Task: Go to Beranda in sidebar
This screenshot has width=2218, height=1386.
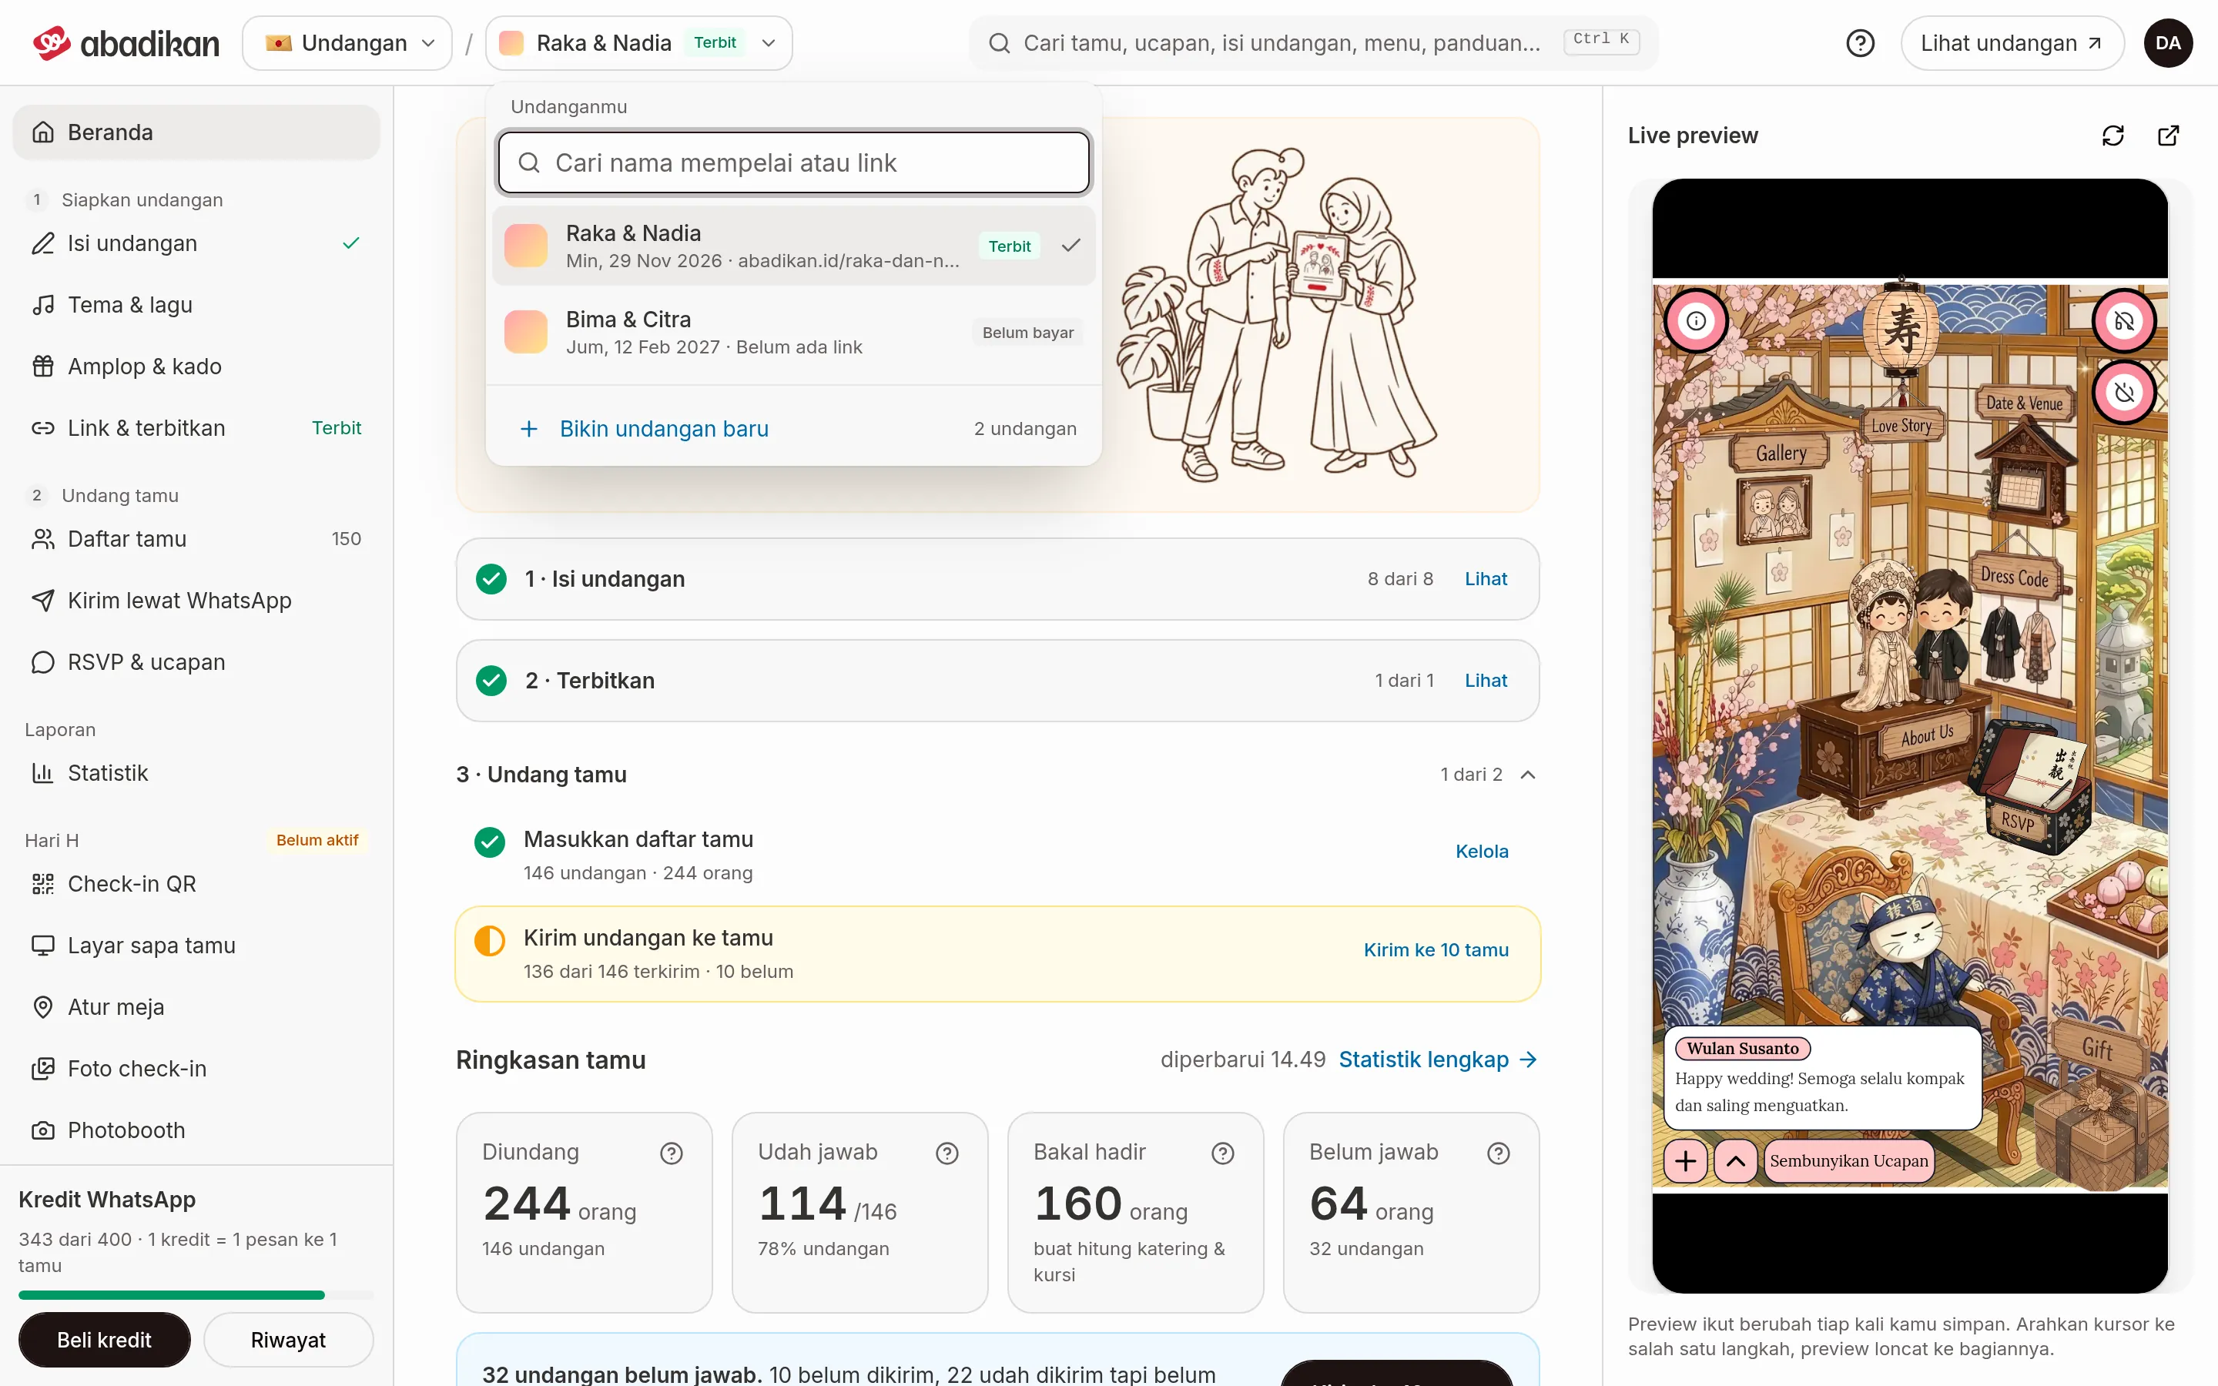Action: [x=196, y=132]
